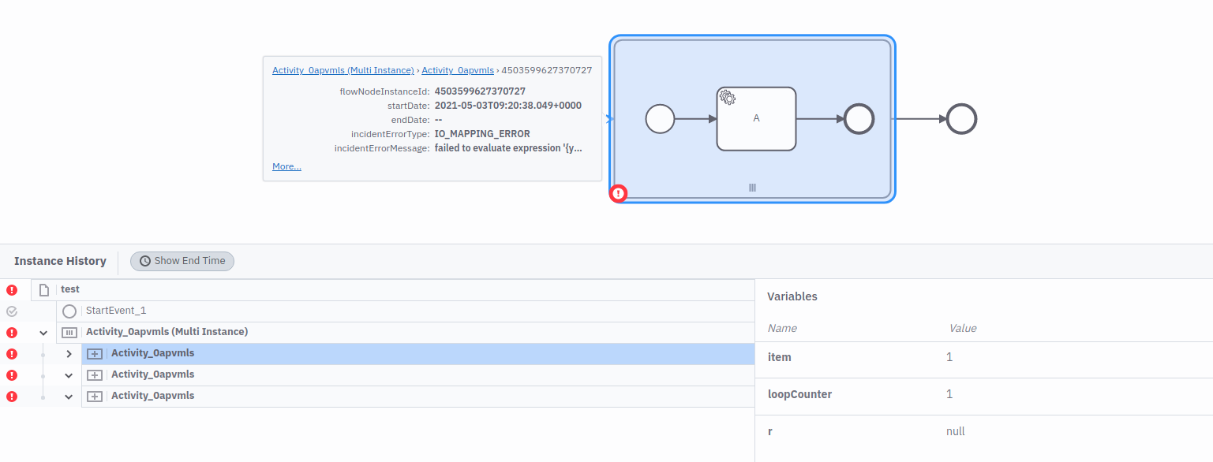Click the completed check icon next to StartEvent_1
1213x462 pixels.
tap(11, 311)
